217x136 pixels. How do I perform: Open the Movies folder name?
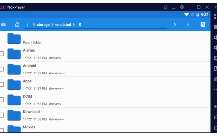29,127
